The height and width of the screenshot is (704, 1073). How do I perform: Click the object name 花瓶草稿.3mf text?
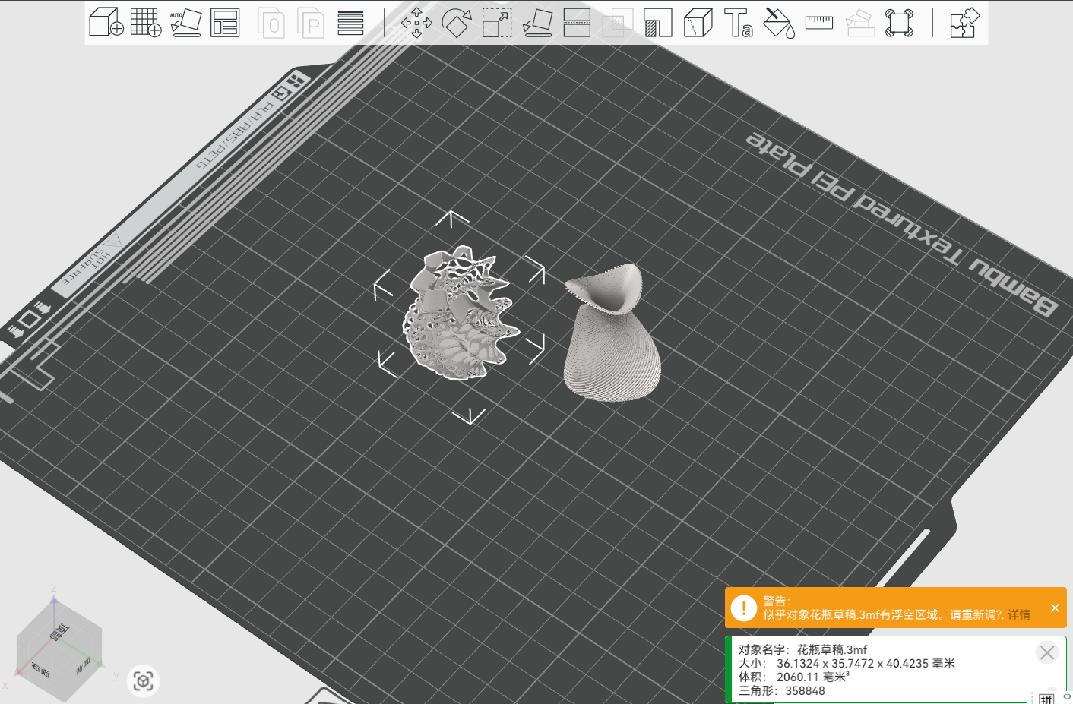832,649
